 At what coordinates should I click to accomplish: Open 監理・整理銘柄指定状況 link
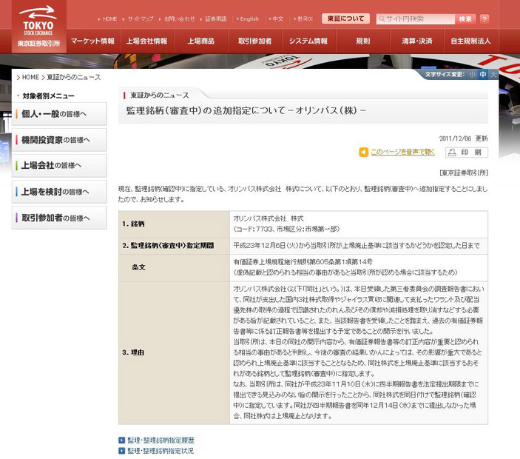click(161, 451)
